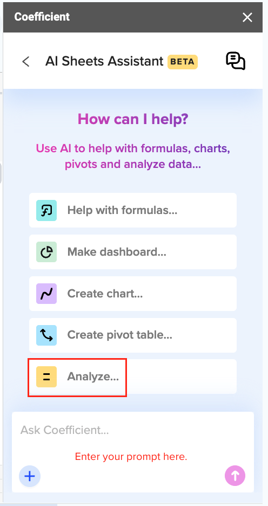Choose the Make dashboard... suggestion
The width and height of the screenshot is (268, 506).
click(133, 252)
